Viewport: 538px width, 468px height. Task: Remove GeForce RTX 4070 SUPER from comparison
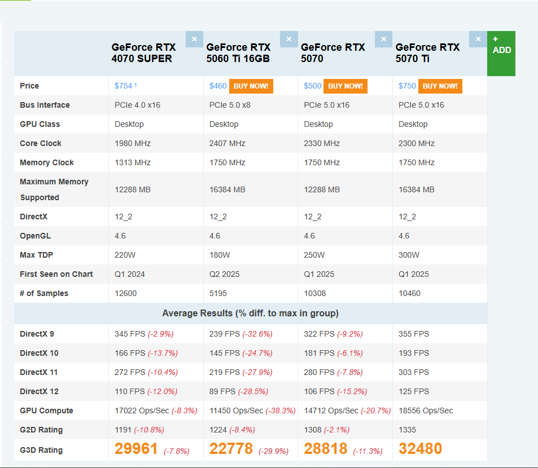point(194,39)
